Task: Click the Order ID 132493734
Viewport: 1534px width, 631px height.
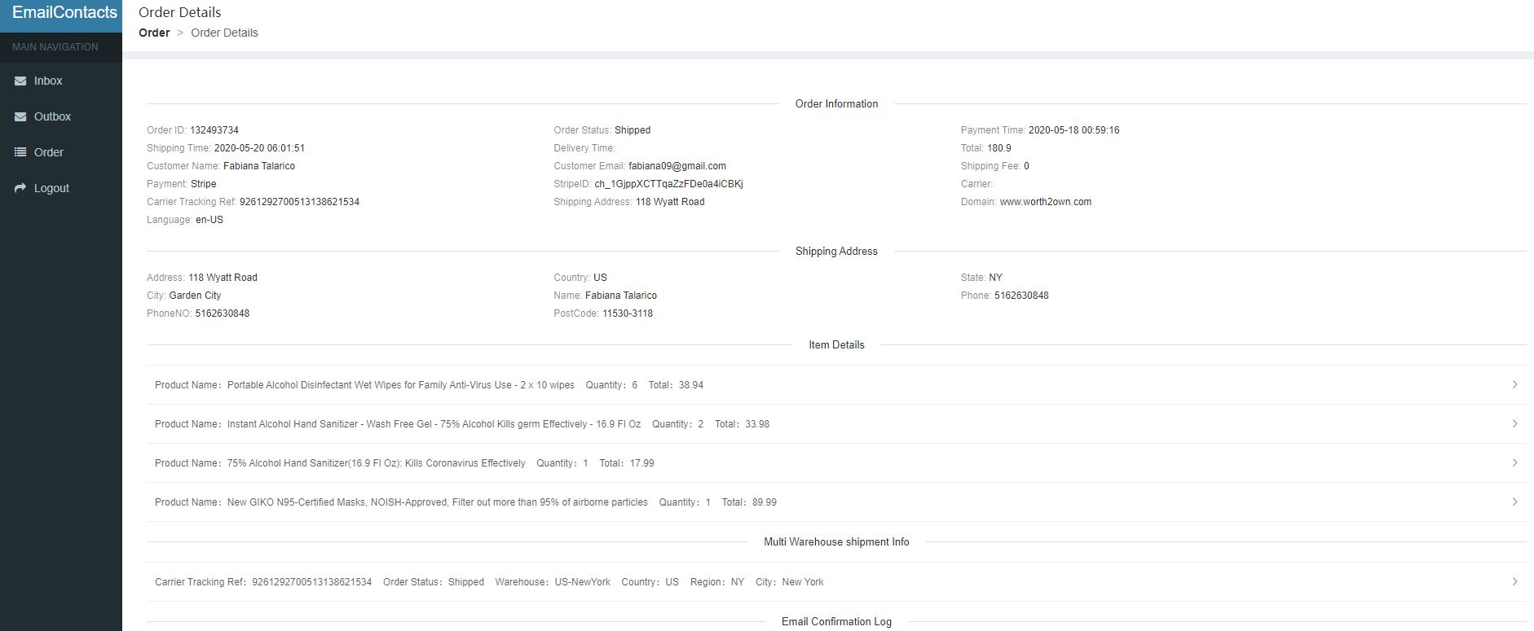Action: tap(214, 130)
